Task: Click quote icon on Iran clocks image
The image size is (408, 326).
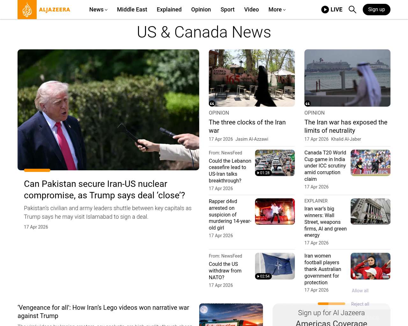Action: click(x=212, y=103)
